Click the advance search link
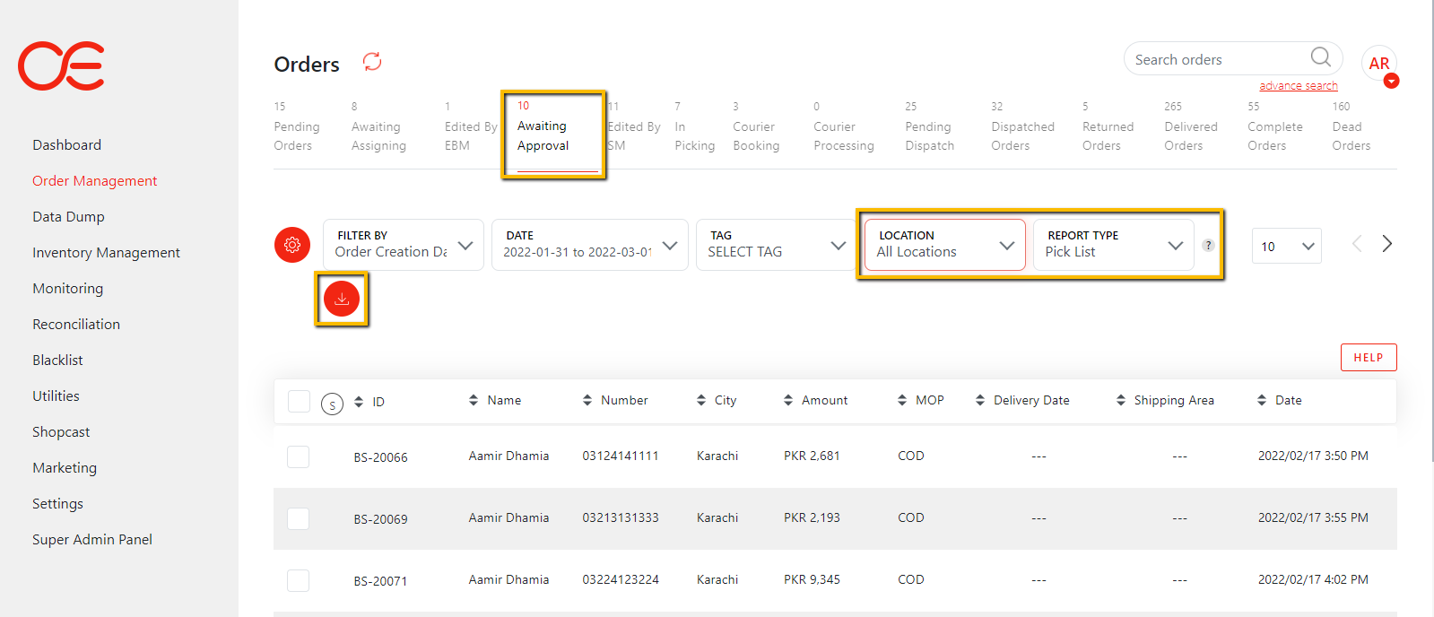 coord(1298,86)
